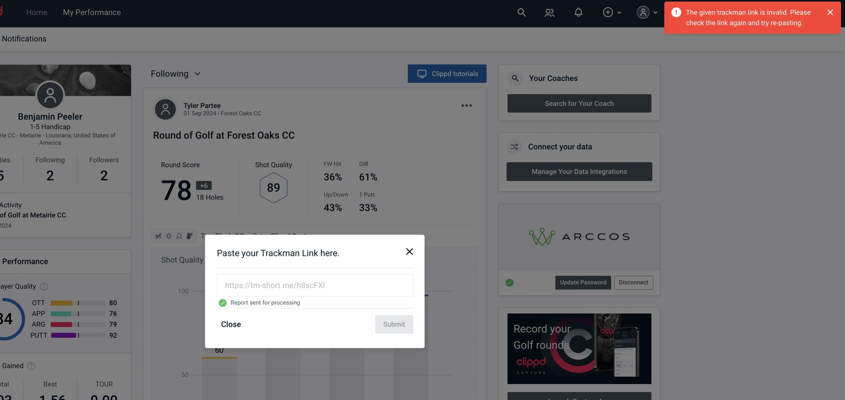Click the plus/add content icon
Screen dimensions: 845x400
tap(608, 12)
